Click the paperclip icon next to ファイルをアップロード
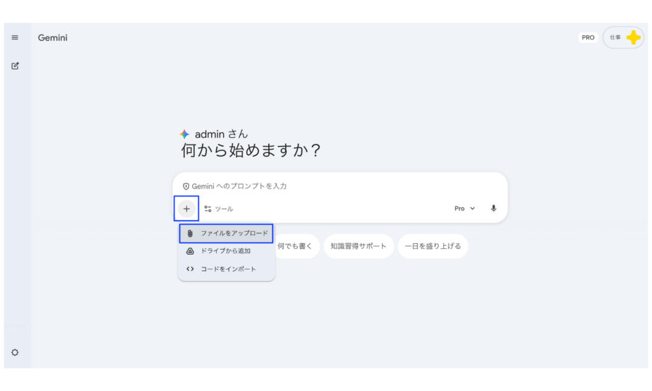The height and width of the screenshot is (391, 652). tap(190, 233)
